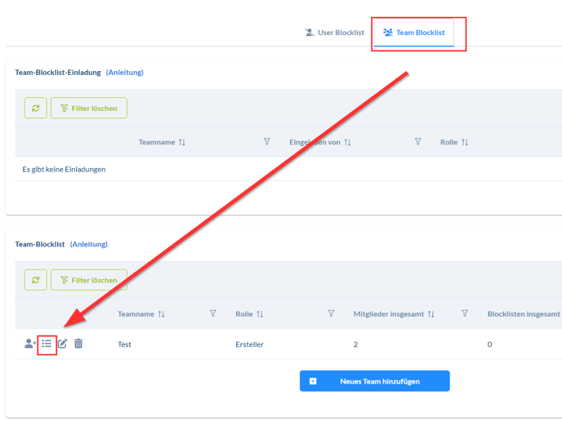Open filter for Rolle column in Team-Blocklist

(331, 313)
